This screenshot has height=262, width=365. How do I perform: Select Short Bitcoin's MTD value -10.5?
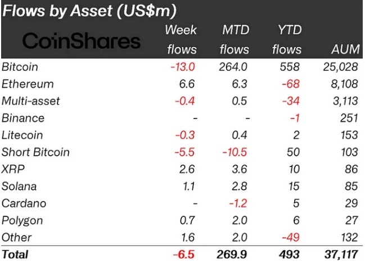(236, 152)
